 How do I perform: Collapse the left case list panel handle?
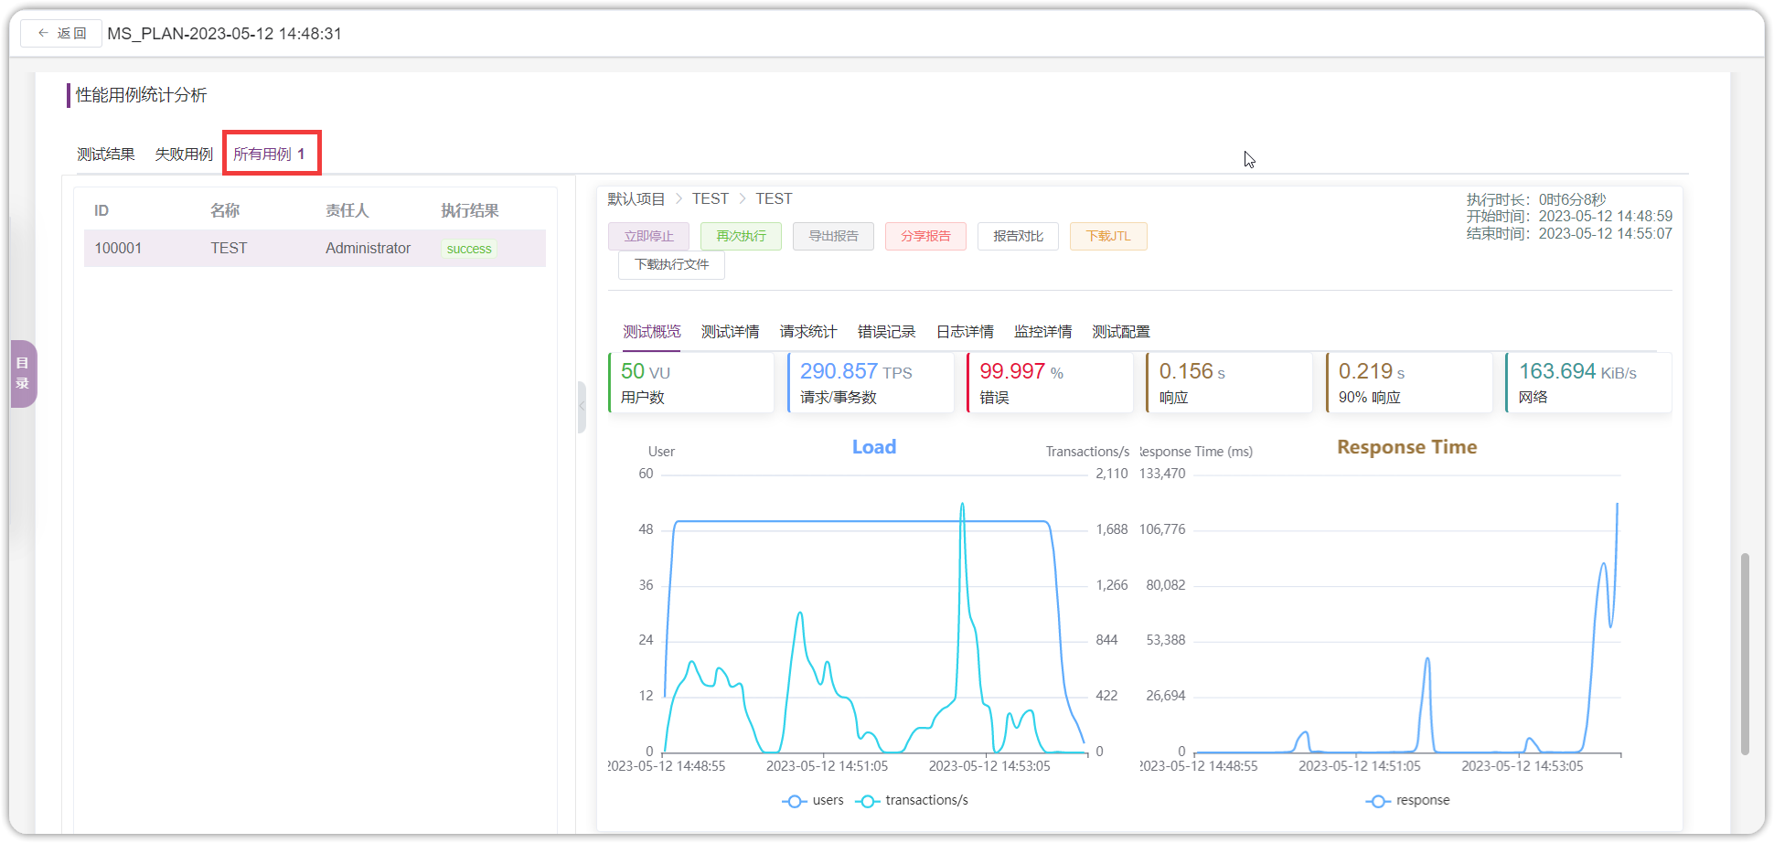coord(582,406)
